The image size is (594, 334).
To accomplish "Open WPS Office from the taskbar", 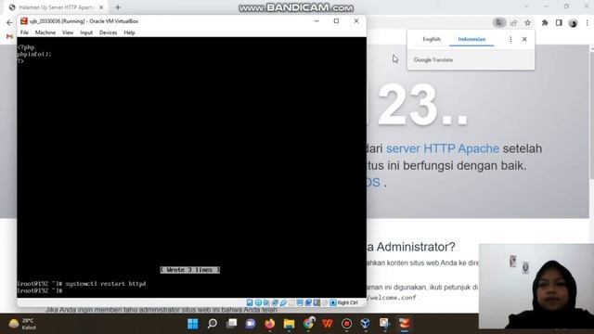I will point(328,324).
